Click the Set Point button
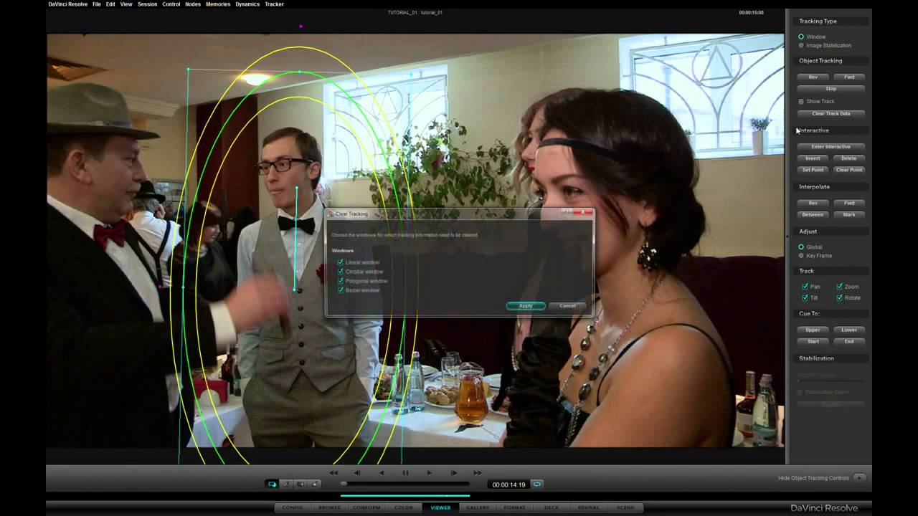Viewport: 918px width, 516px height. pos(813,170)
